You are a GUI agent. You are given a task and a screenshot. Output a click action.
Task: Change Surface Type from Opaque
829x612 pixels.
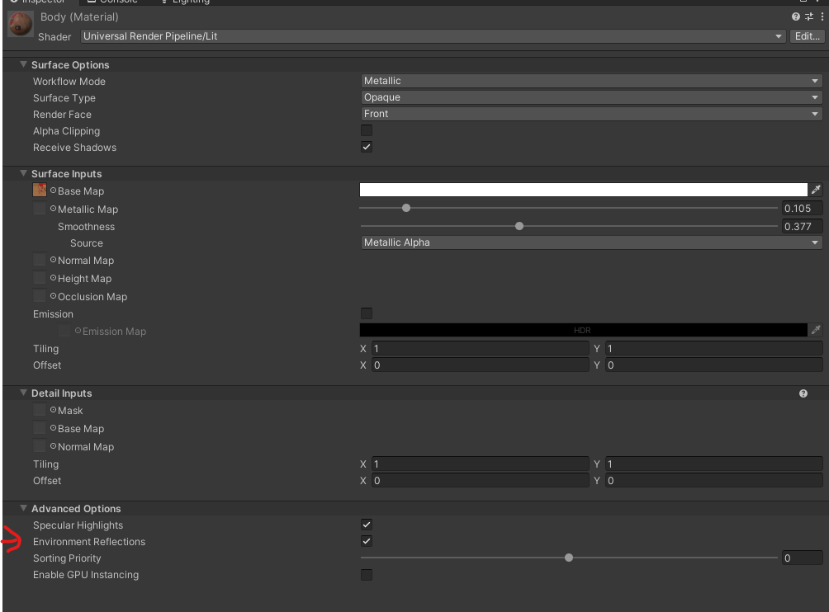pyautogui.click(x=590, y=97)
